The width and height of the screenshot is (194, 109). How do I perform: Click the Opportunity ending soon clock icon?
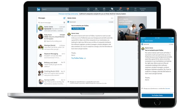pyautogui.click(x=45, y=41)
